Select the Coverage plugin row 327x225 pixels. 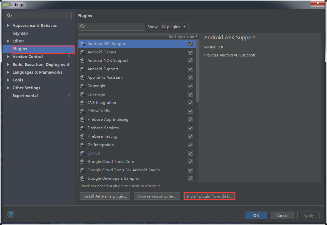coord(137,94)
